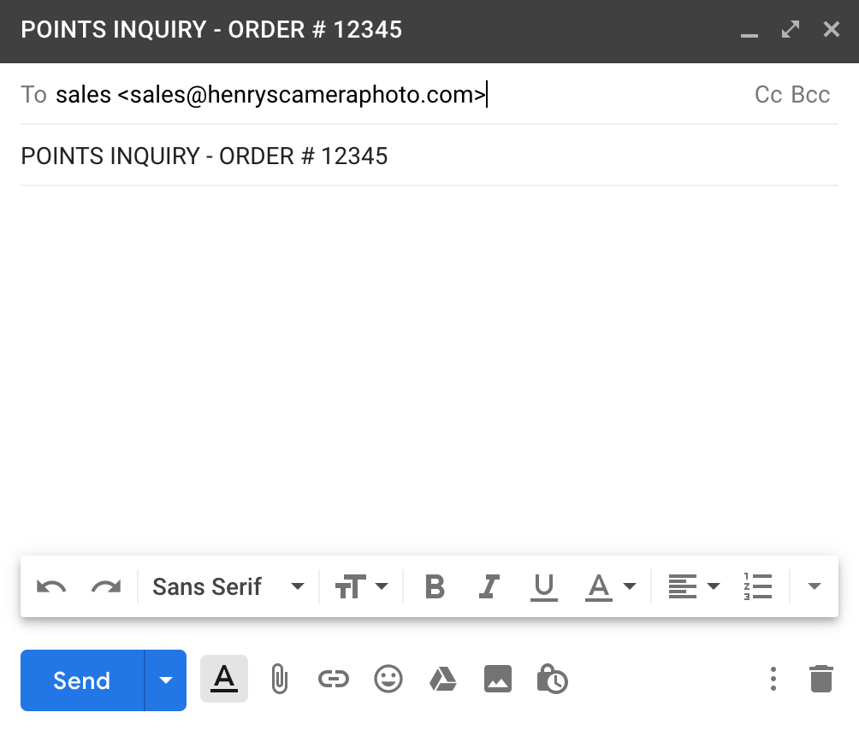Insert files using Google Drive
The image size is (859, 730).
pyautogui.click(x=443, y=679)
